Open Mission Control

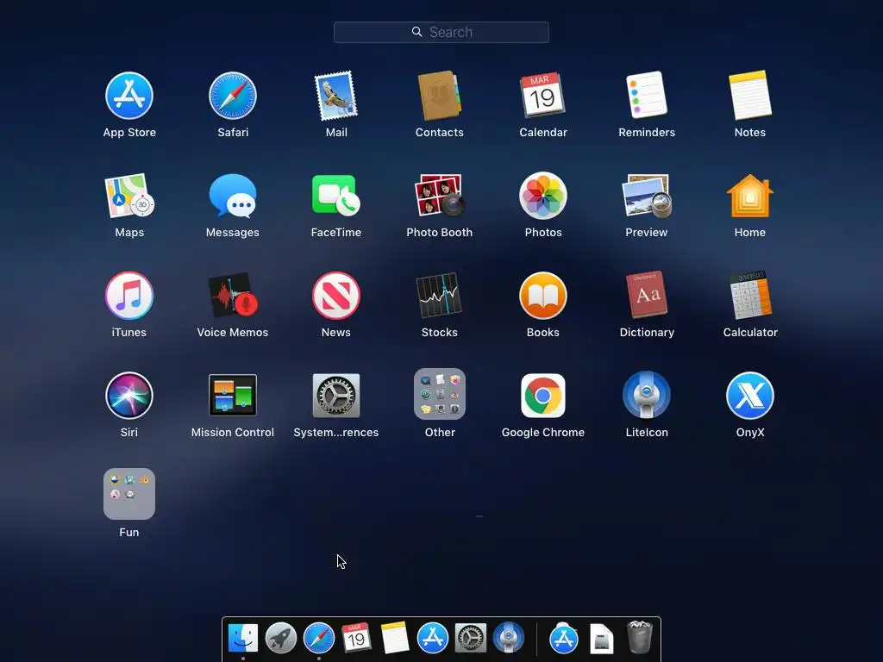(233, 395)
